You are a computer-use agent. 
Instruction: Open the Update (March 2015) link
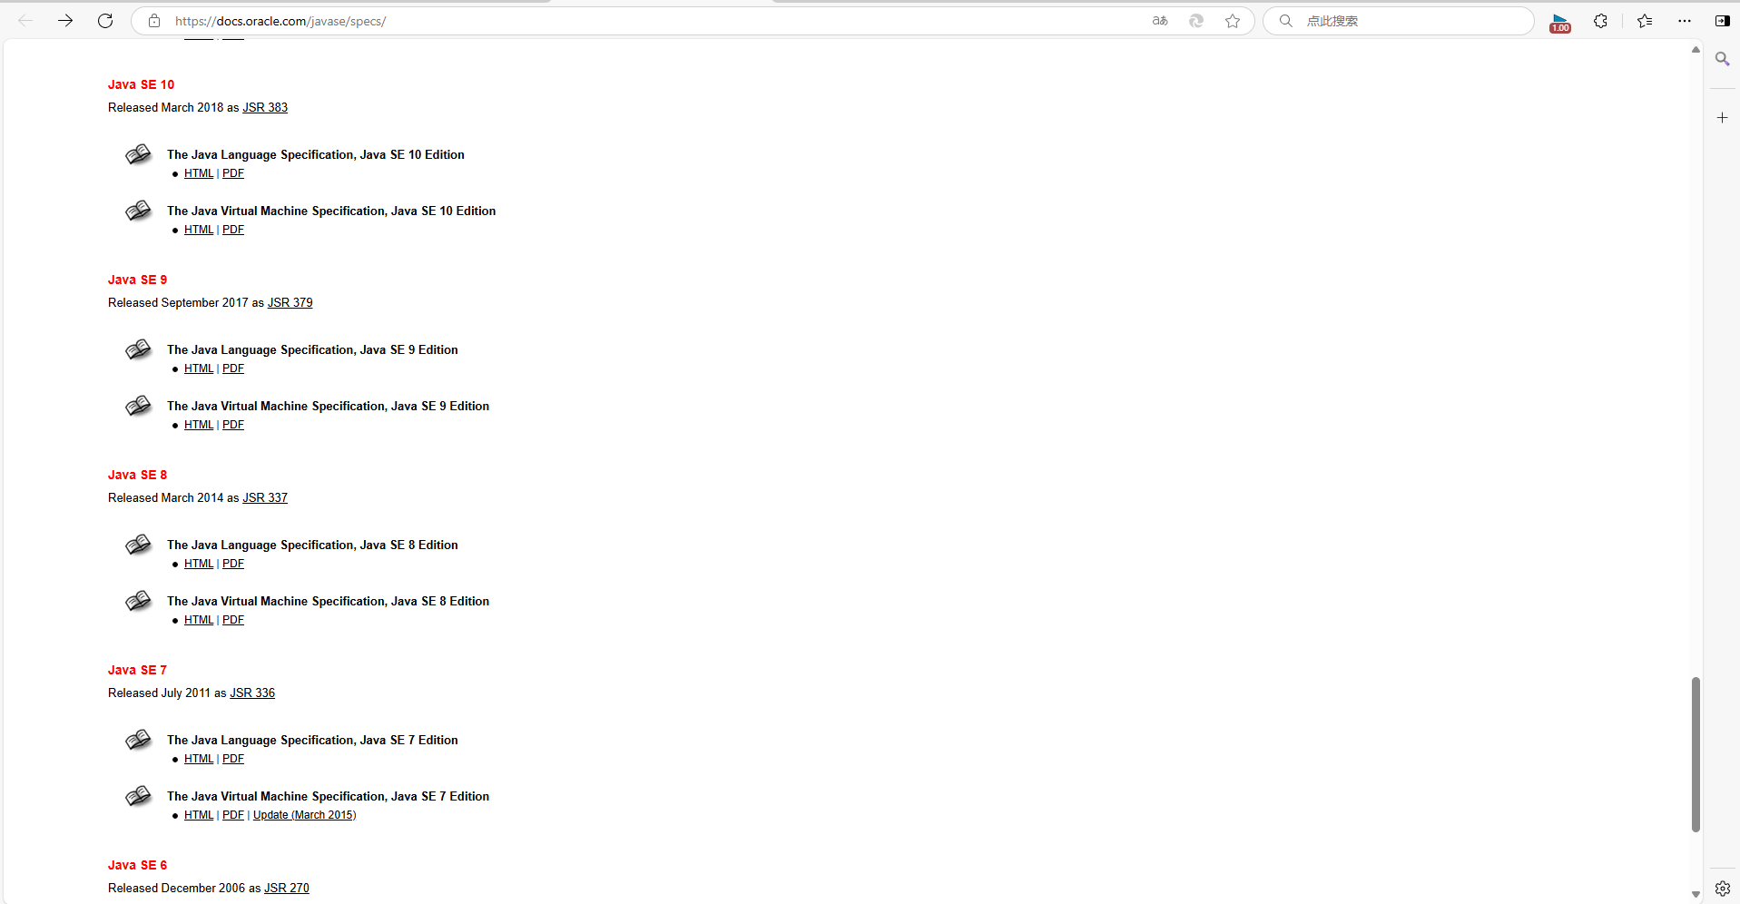point(304,815)
